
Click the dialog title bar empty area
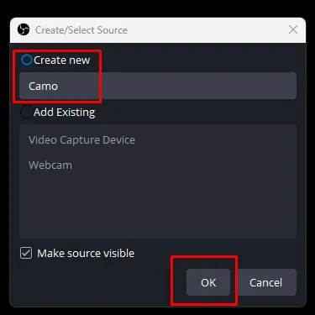coord(207,29)
